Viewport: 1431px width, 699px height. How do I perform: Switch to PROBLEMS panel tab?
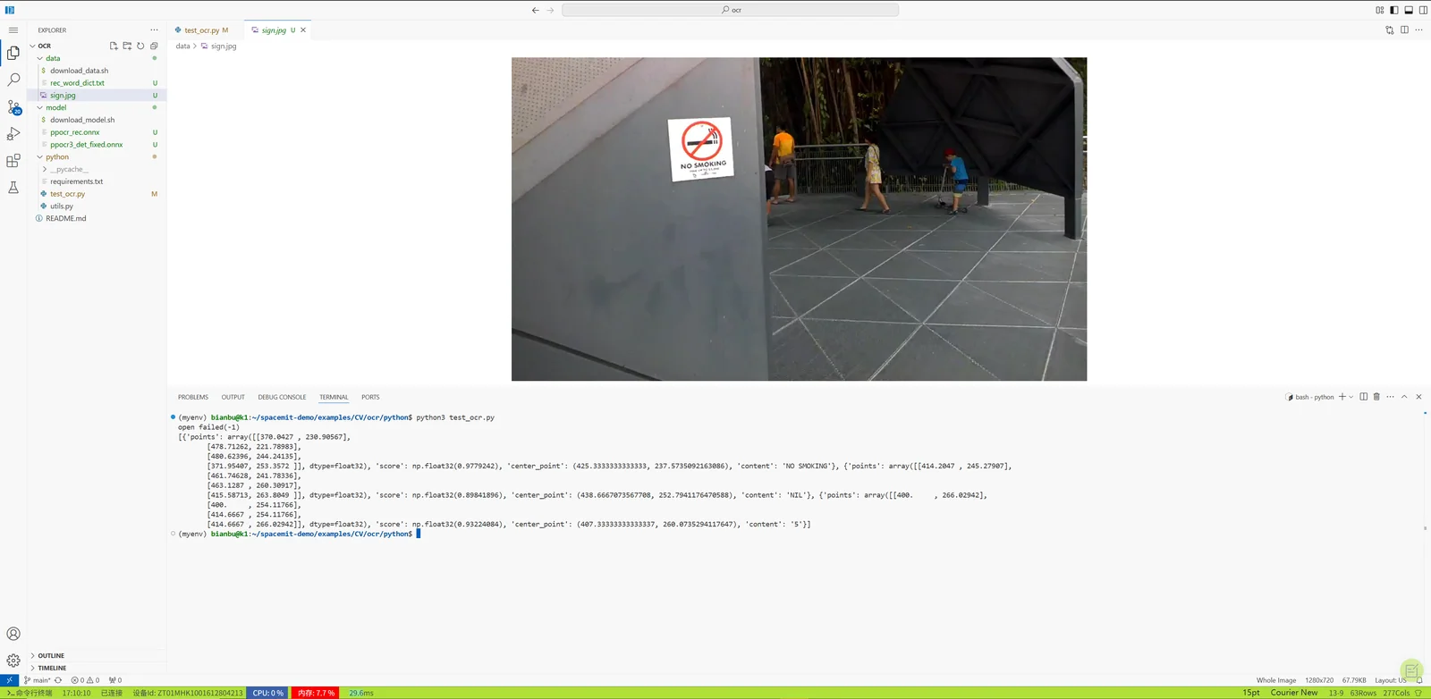[193, 397]
